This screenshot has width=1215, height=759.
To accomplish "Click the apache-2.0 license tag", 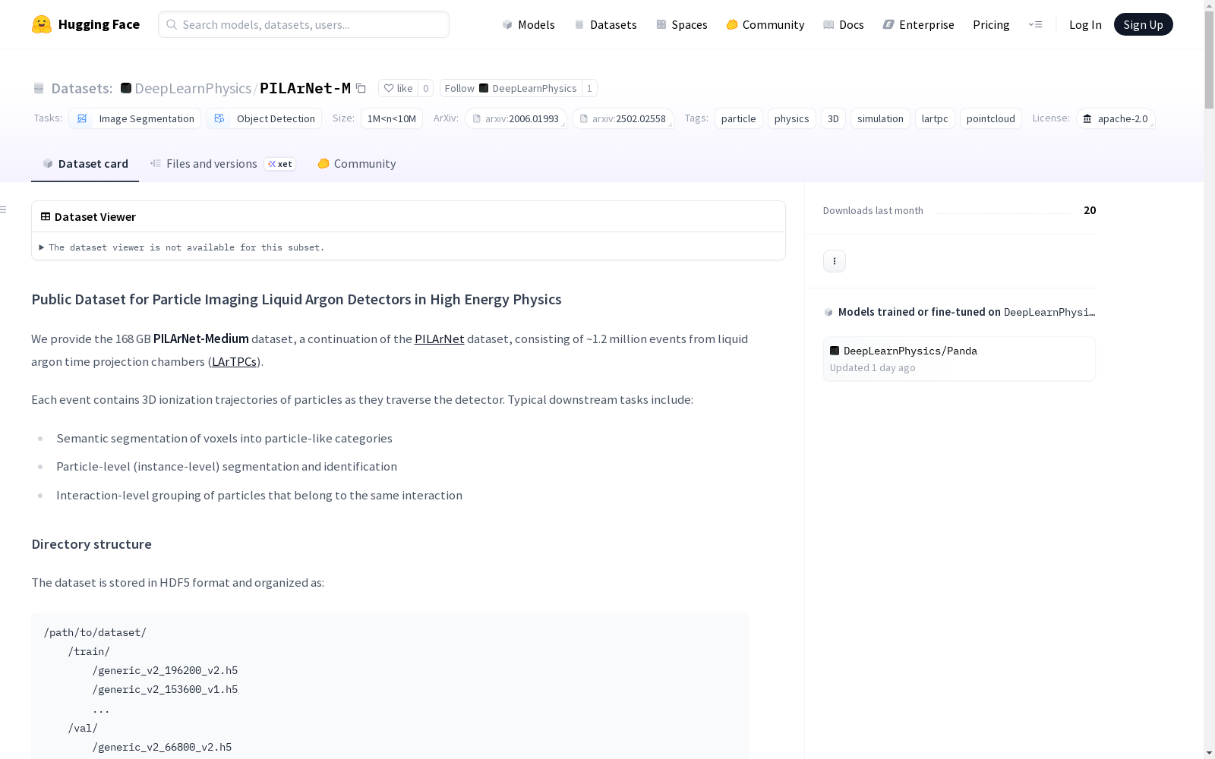I will tap(1116, 118).
